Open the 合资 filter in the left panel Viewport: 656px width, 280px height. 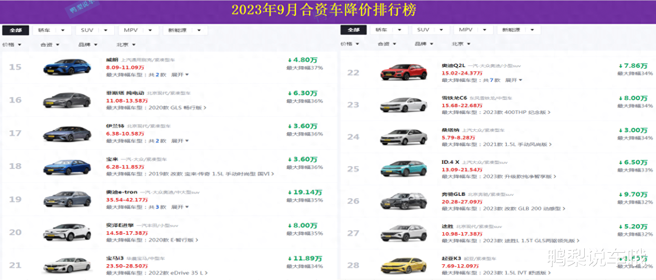coord(50,45)
